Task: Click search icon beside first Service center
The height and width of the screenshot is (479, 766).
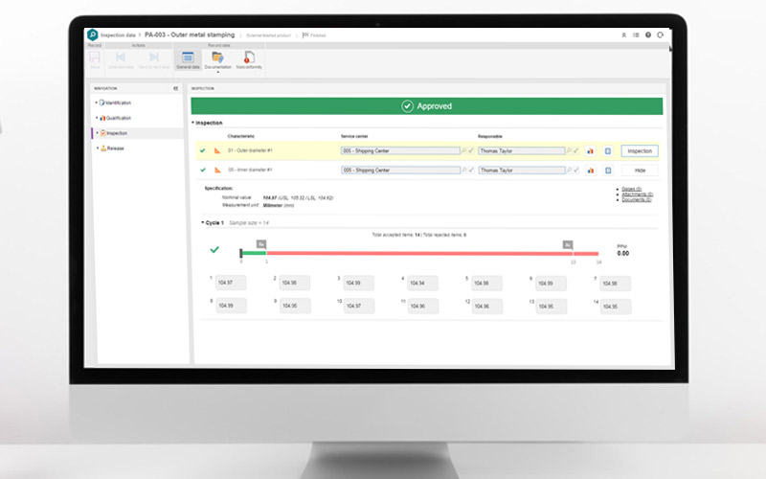Action: (464, 151)
